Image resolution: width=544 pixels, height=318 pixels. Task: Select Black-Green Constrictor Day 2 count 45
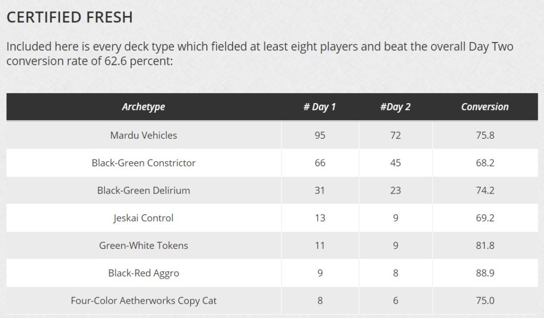point(395,163)
